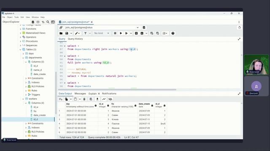The width and height of the screenshot is (270, 151).
Task: Open the connection selector dropdown
Action: point(138,27)
